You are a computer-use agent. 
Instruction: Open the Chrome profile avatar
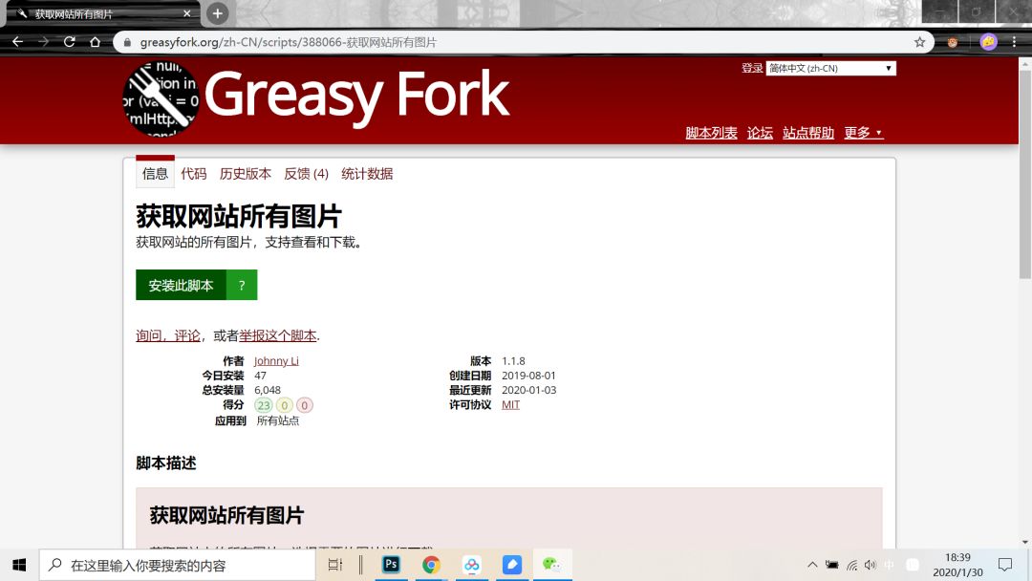[988, 42]
